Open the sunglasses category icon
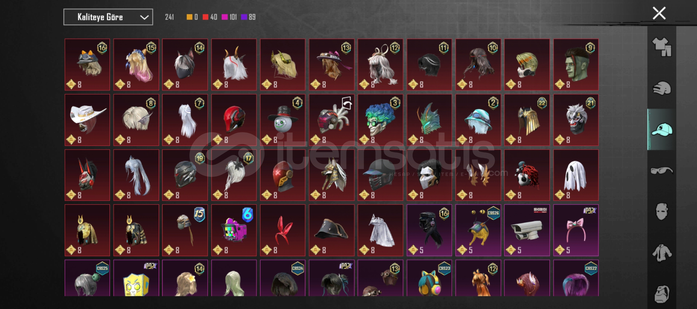 pos(662,171)
